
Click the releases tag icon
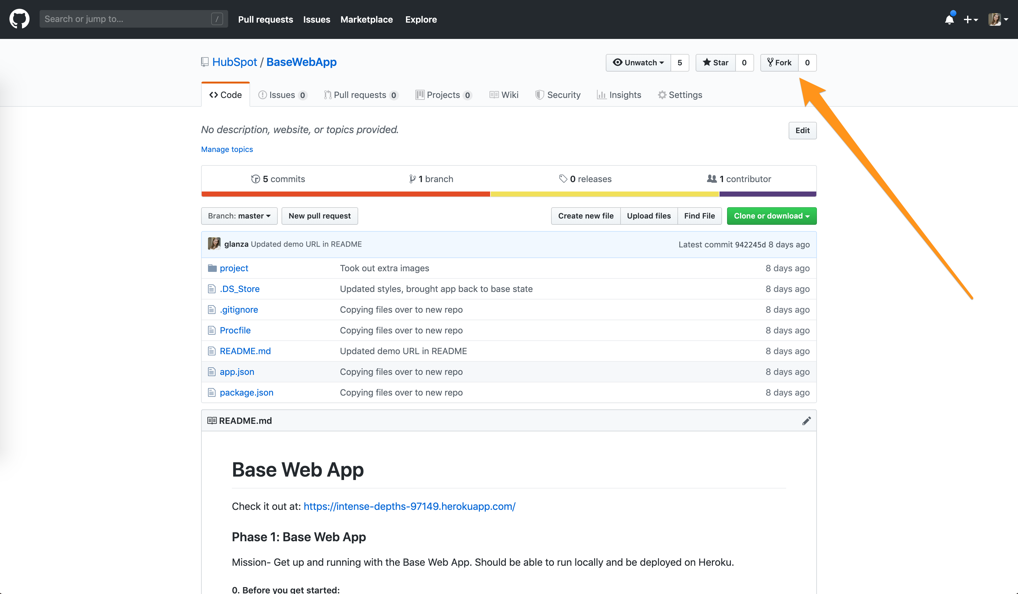563,179
